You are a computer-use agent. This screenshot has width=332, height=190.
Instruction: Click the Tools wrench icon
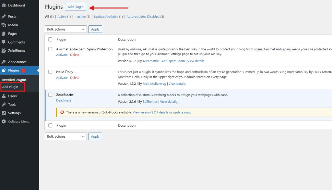(x=4, y=105)
